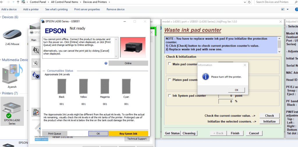Click the Cyan ink level bar

pos(126,87)
